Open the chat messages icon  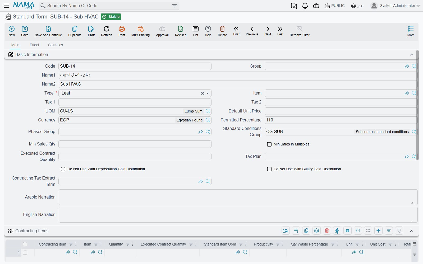[x=294, y=6]
